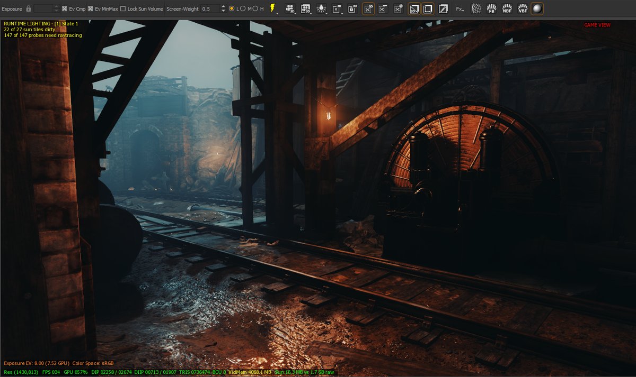
Task: Click the Exposure value input field
Action: pos(43,9)
